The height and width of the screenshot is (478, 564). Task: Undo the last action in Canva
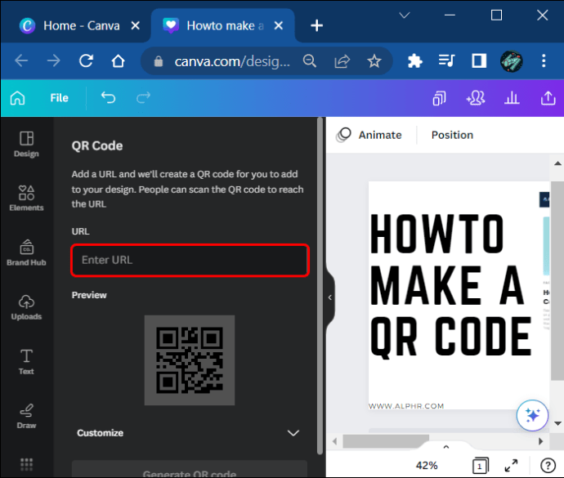click(x=108, y=97)
